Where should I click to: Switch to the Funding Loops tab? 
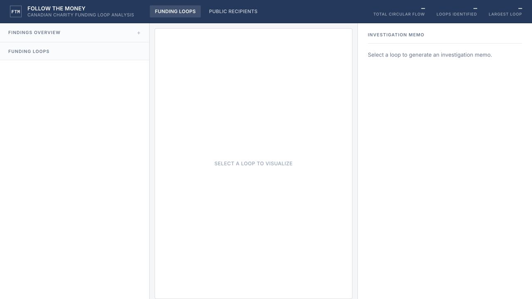(175, 11)
